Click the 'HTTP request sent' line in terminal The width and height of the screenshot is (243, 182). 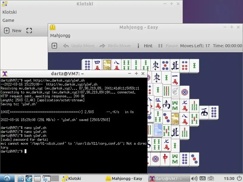pos(43,96)
